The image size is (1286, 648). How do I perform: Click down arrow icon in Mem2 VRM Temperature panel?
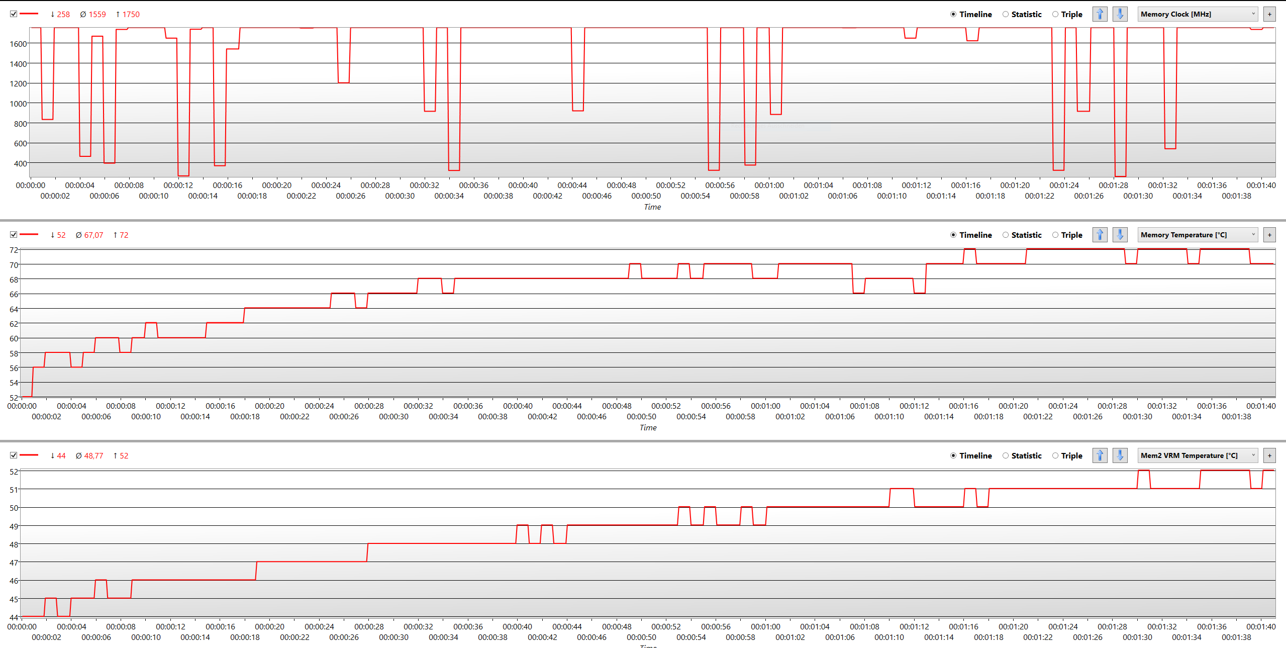click(x=1120, y=455)
